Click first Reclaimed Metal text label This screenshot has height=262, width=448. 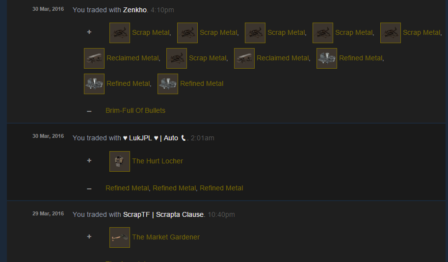click(132, 58)
